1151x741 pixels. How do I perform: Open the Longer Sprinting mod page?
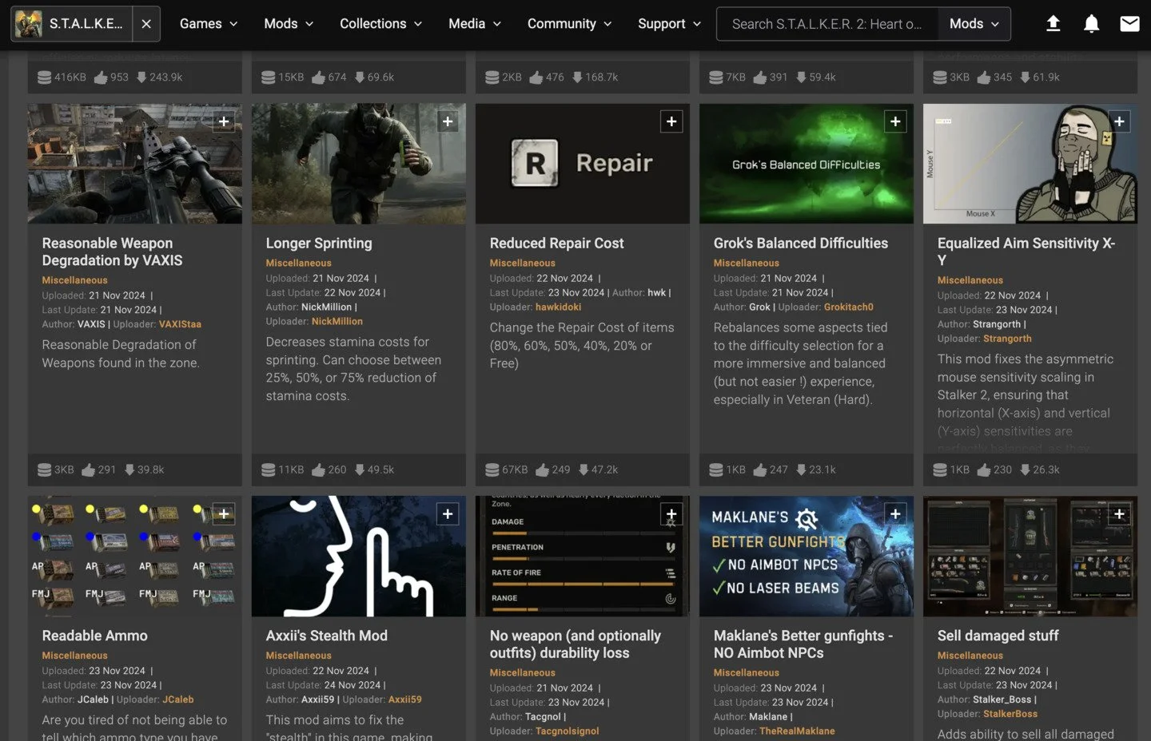319,243
